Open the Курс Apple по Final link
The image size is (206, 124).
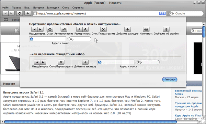click(x=188, y=116)
